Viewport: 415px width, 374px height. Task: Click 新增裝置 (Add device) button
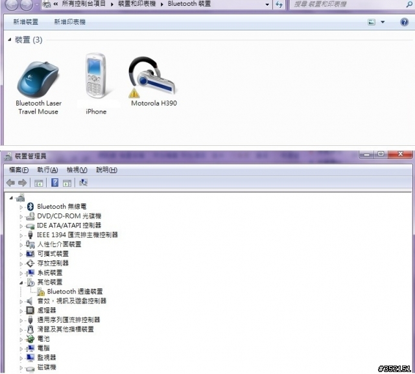26,22
